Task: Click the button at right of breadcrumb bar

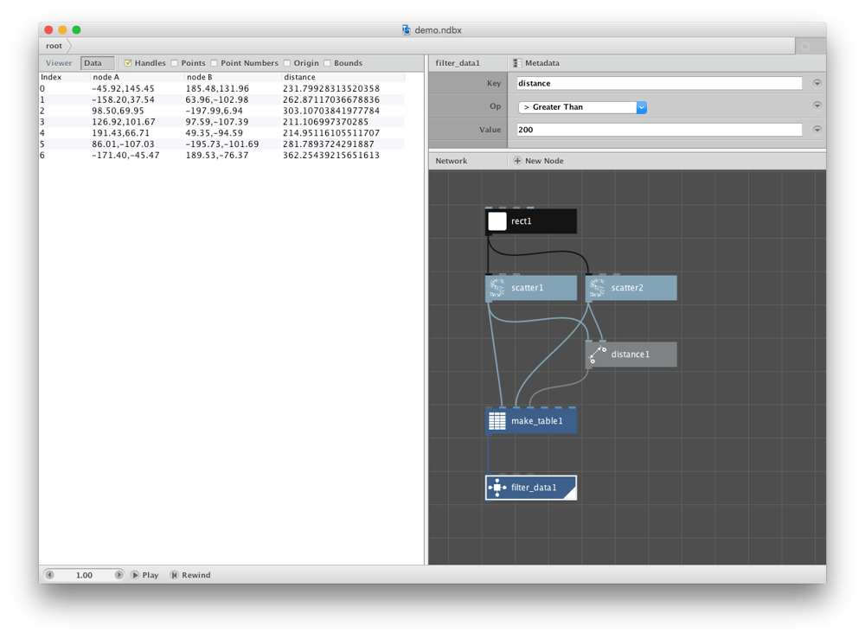Action: (805, 47)
